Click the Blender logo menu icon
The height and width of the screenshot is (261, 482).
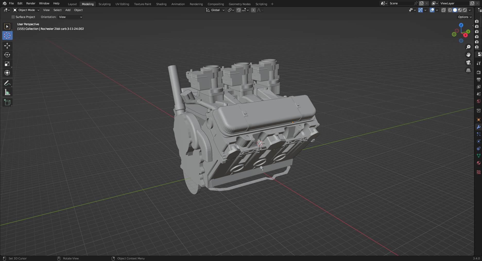point(4,3)
